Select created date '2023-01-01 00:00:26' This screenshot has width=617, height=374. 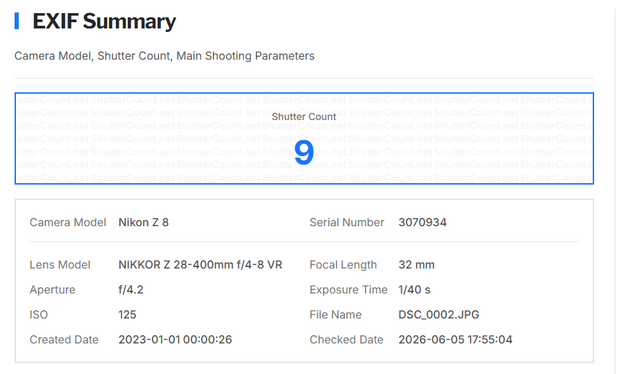pyautogui.click(x=175, y=340)
